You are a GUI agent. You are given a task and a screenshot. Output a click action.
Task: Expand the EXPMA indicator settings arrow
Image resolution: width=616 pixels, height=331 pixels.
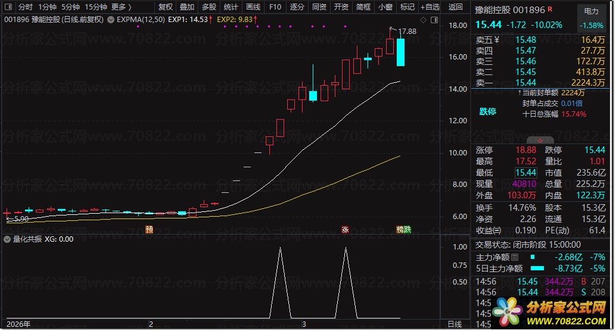(111, 20)
